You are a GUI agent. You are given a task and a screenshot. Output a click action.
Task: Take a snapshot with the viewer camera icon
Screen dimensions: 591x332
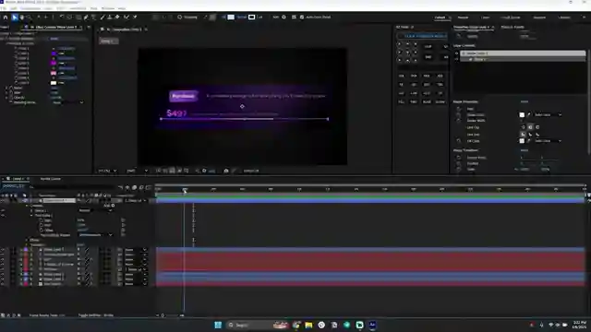(226, 171)
